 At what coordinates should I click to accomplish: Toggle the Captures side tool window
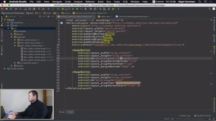2,50
